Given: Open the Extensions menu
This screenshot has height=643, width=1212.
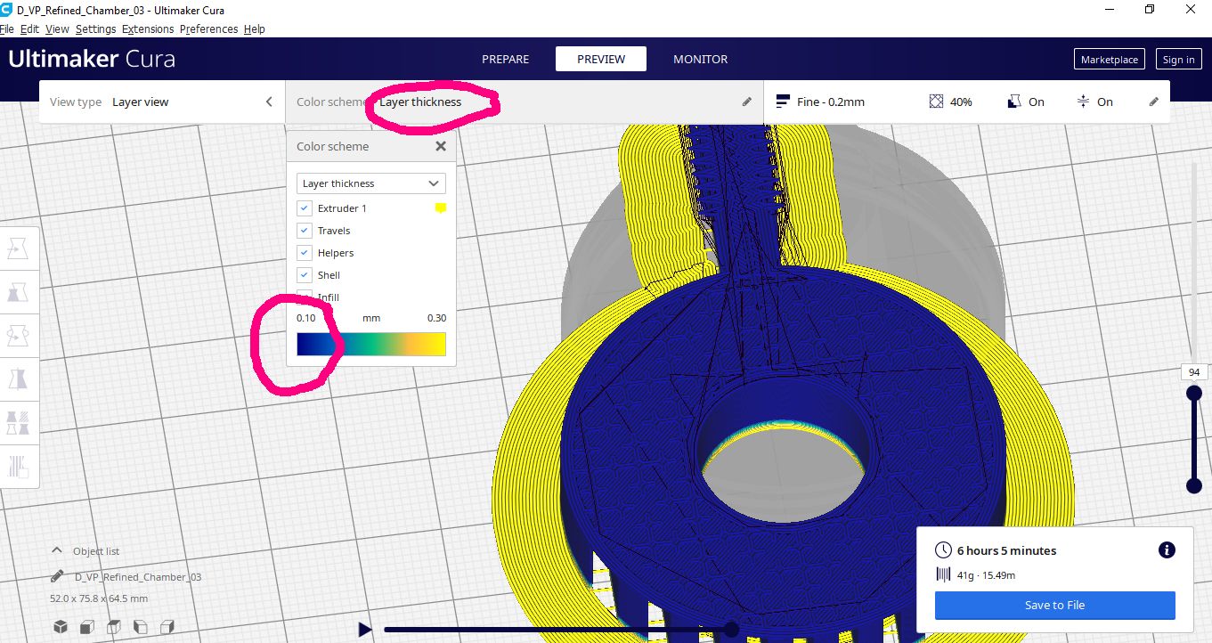Looking at the screenshot, I should pyautogui.click(x=148, y=29).
